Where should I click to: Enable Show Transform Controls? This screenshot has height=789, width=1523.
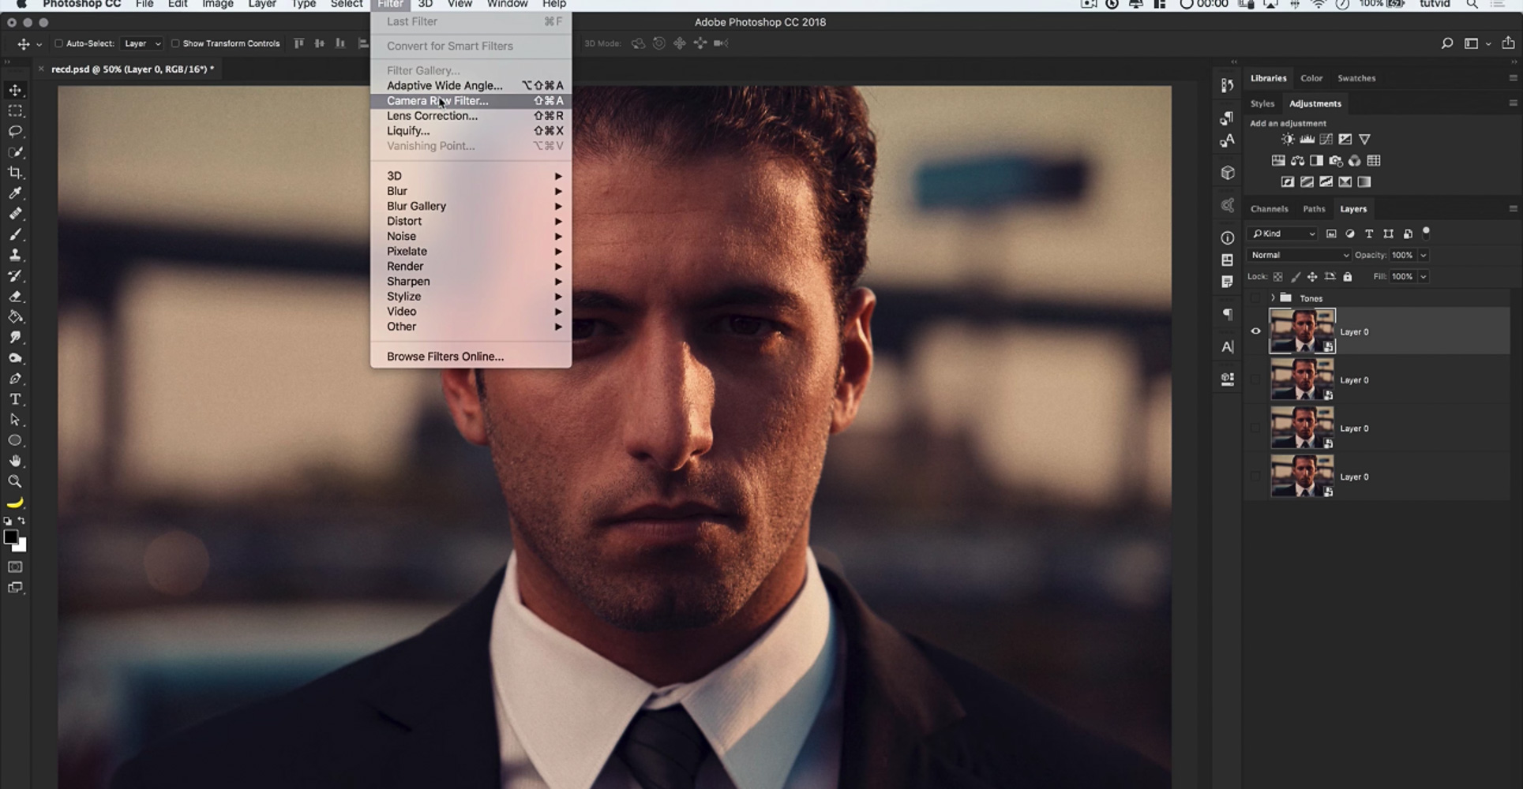tap(175, 43)
